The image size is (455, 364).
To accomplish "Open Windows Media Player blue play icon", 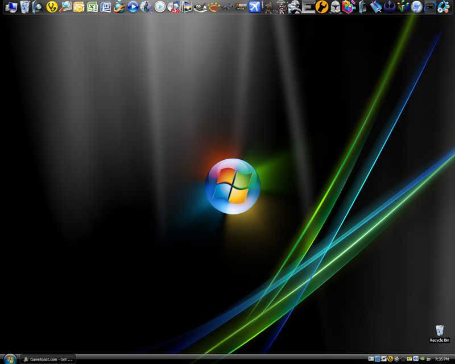I will tap(133, 7).
